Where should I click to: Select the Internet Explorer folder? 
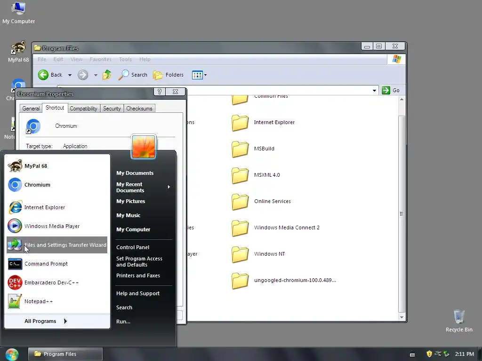pyautogui.click(x=263, y=123)
